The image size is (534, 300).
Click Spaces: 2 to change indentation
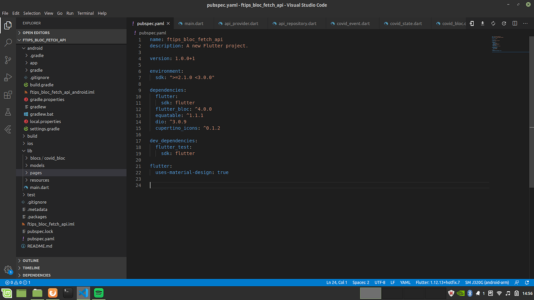pyautogui.click(x=360, y=282)
